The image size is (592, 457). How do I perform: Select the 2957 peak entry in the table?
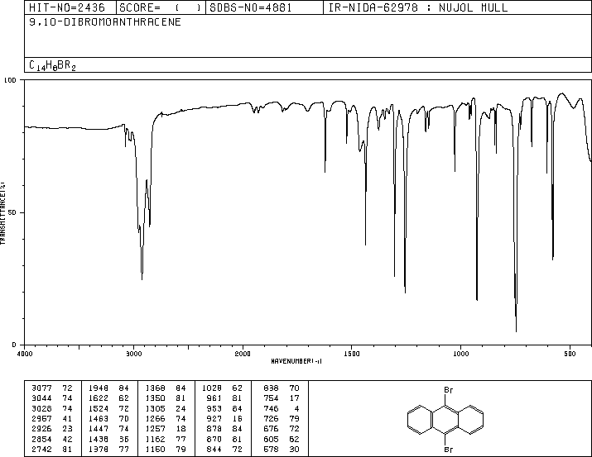51,418
